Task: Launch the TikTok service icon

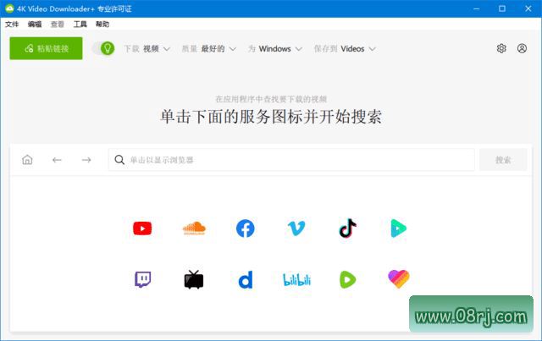Action: 347,228
